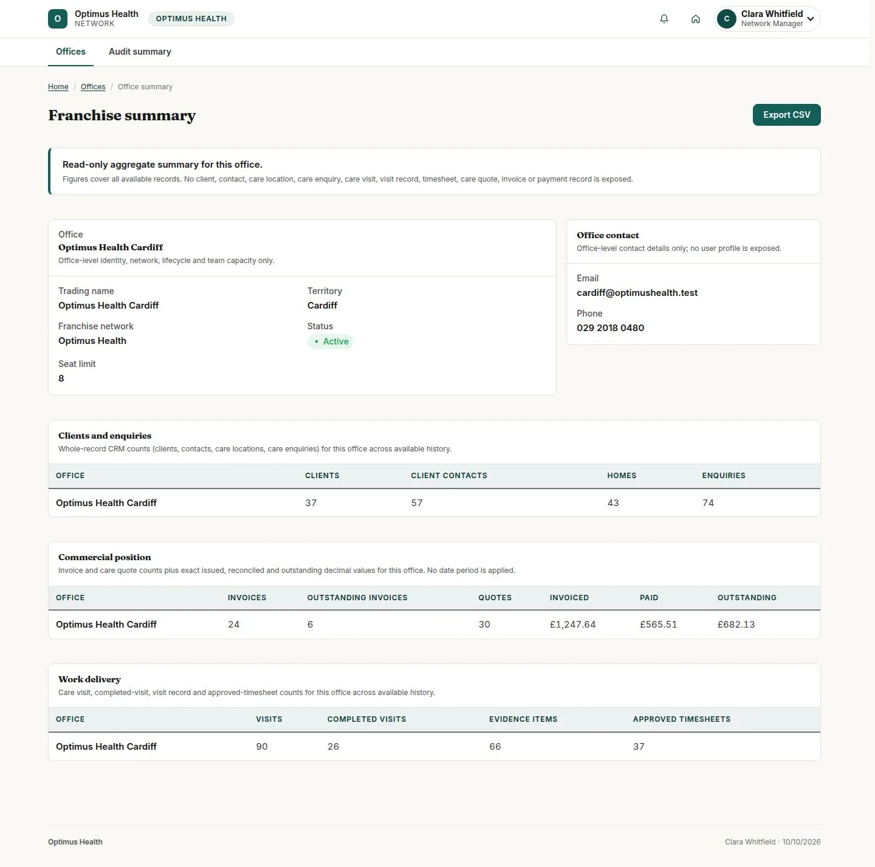Switch to the Audit summary tab
Image resolution: width=875 pixels, height=867 pixels.
point(140,52)
